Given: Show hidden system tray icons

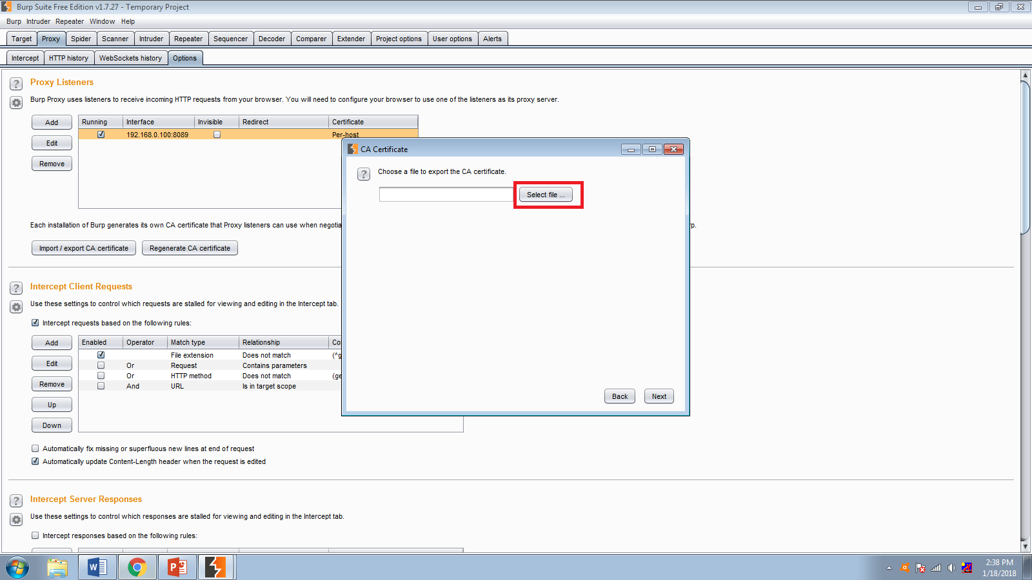Looking at the screenshot, I should [889, 568].
